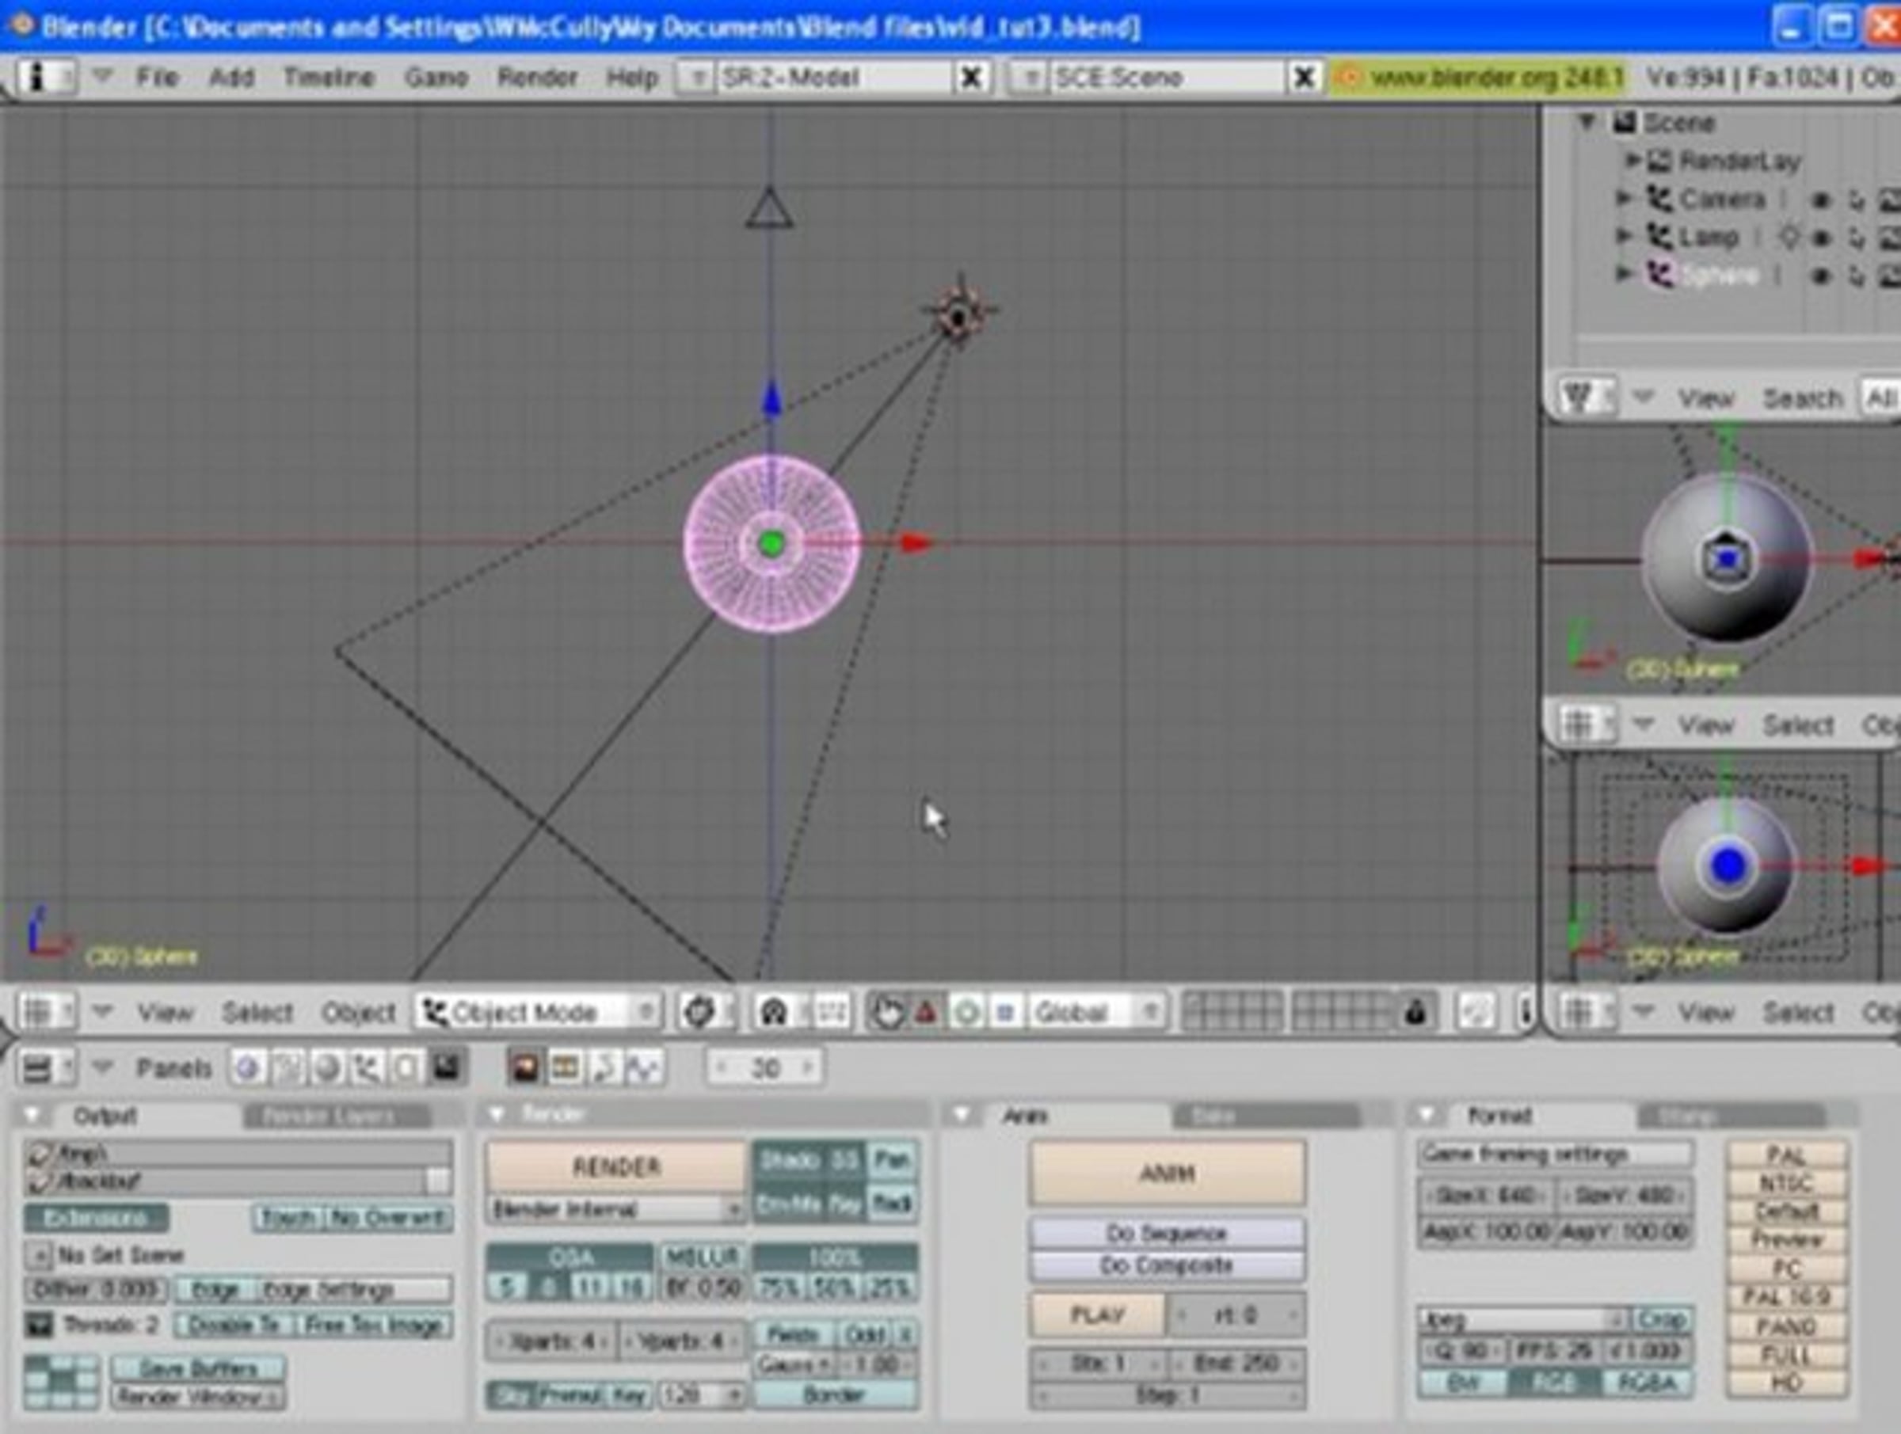Open the www.blender.org link

coord(1477,78)
